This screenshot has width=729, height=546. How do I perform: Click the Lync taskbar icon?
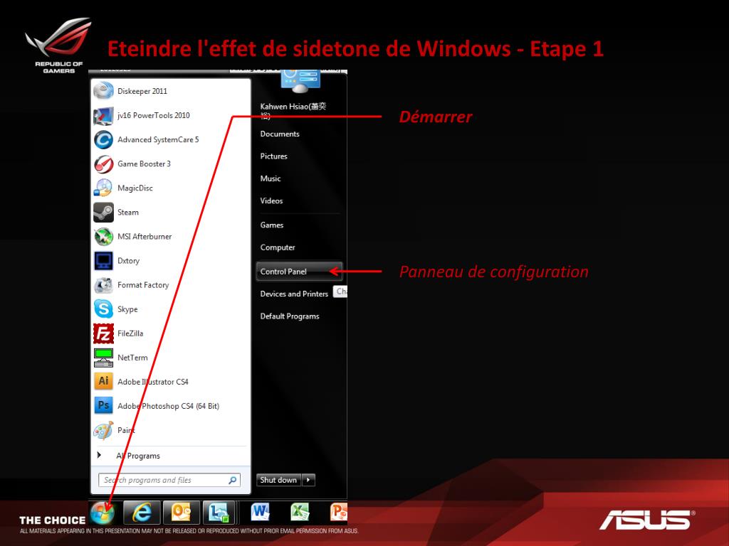[219, 513]
